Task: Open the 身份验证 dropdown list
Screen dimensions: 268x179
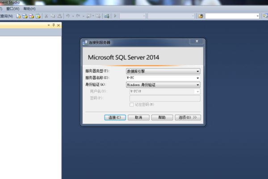Action: point(163,85)
